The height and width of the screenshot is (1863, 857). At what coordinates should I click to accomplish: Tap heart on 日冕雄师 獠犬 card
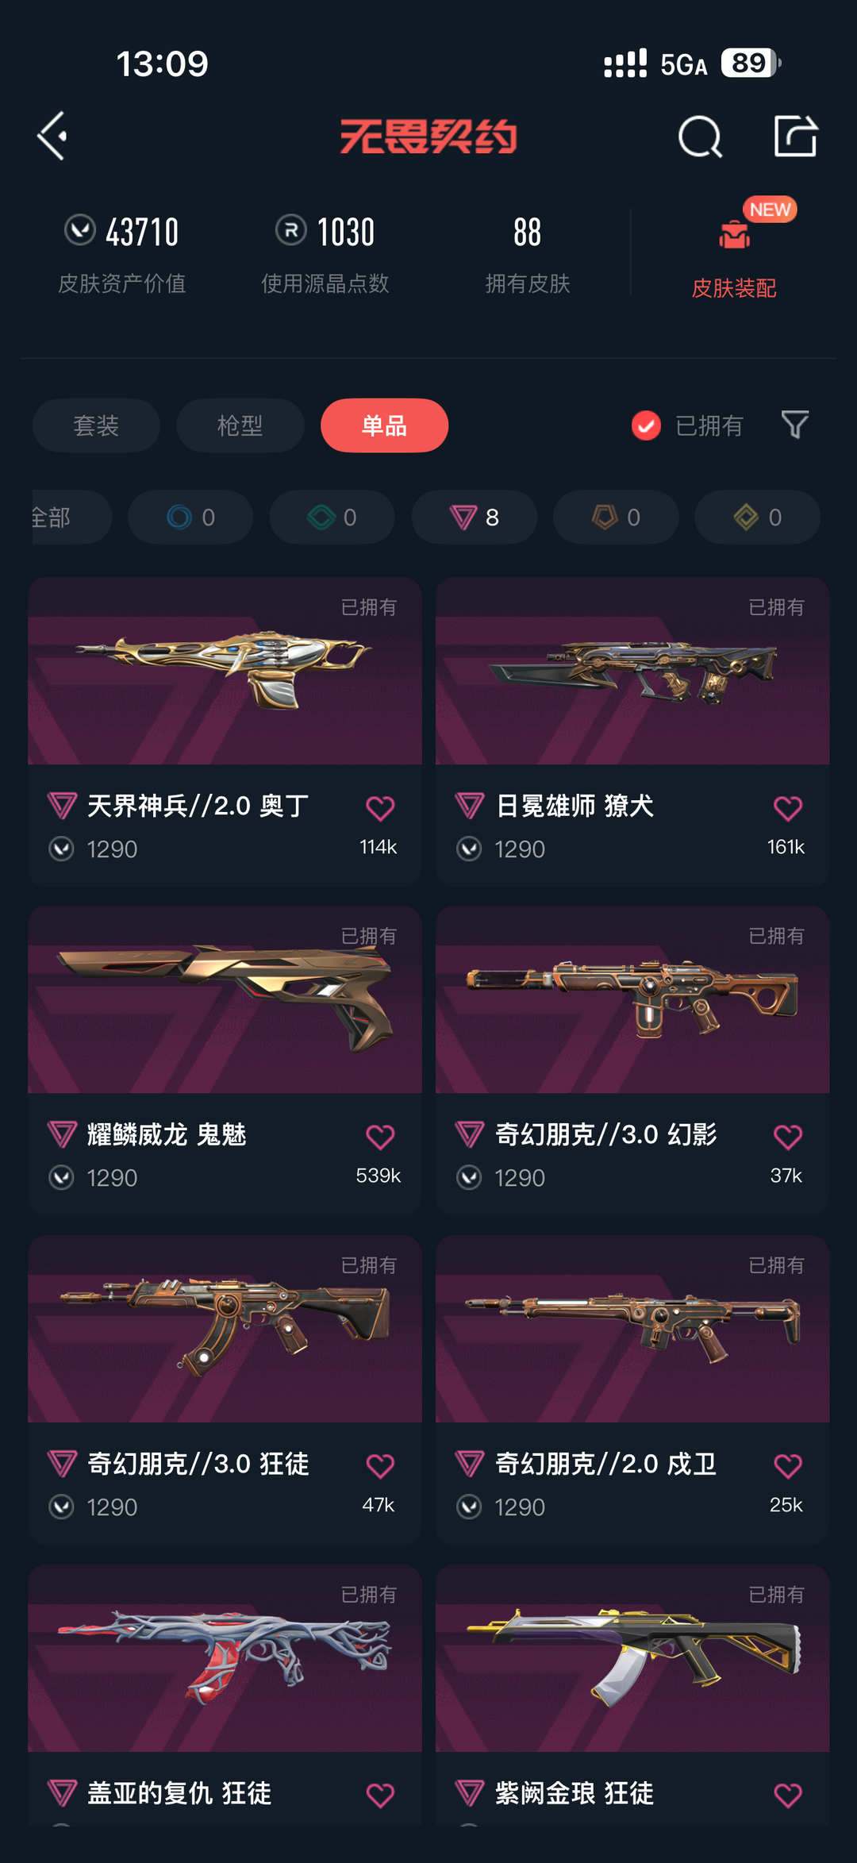[x=788, y=808]
